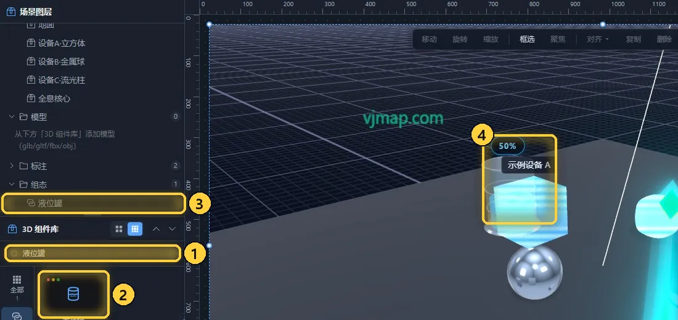
Task: Click the link icon beside 液位罐 layer
Action: pos(31,203)
